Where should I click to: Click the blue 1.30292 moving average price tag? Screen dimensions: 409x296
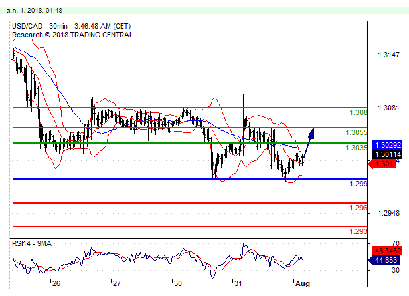[x=387, y=145]
